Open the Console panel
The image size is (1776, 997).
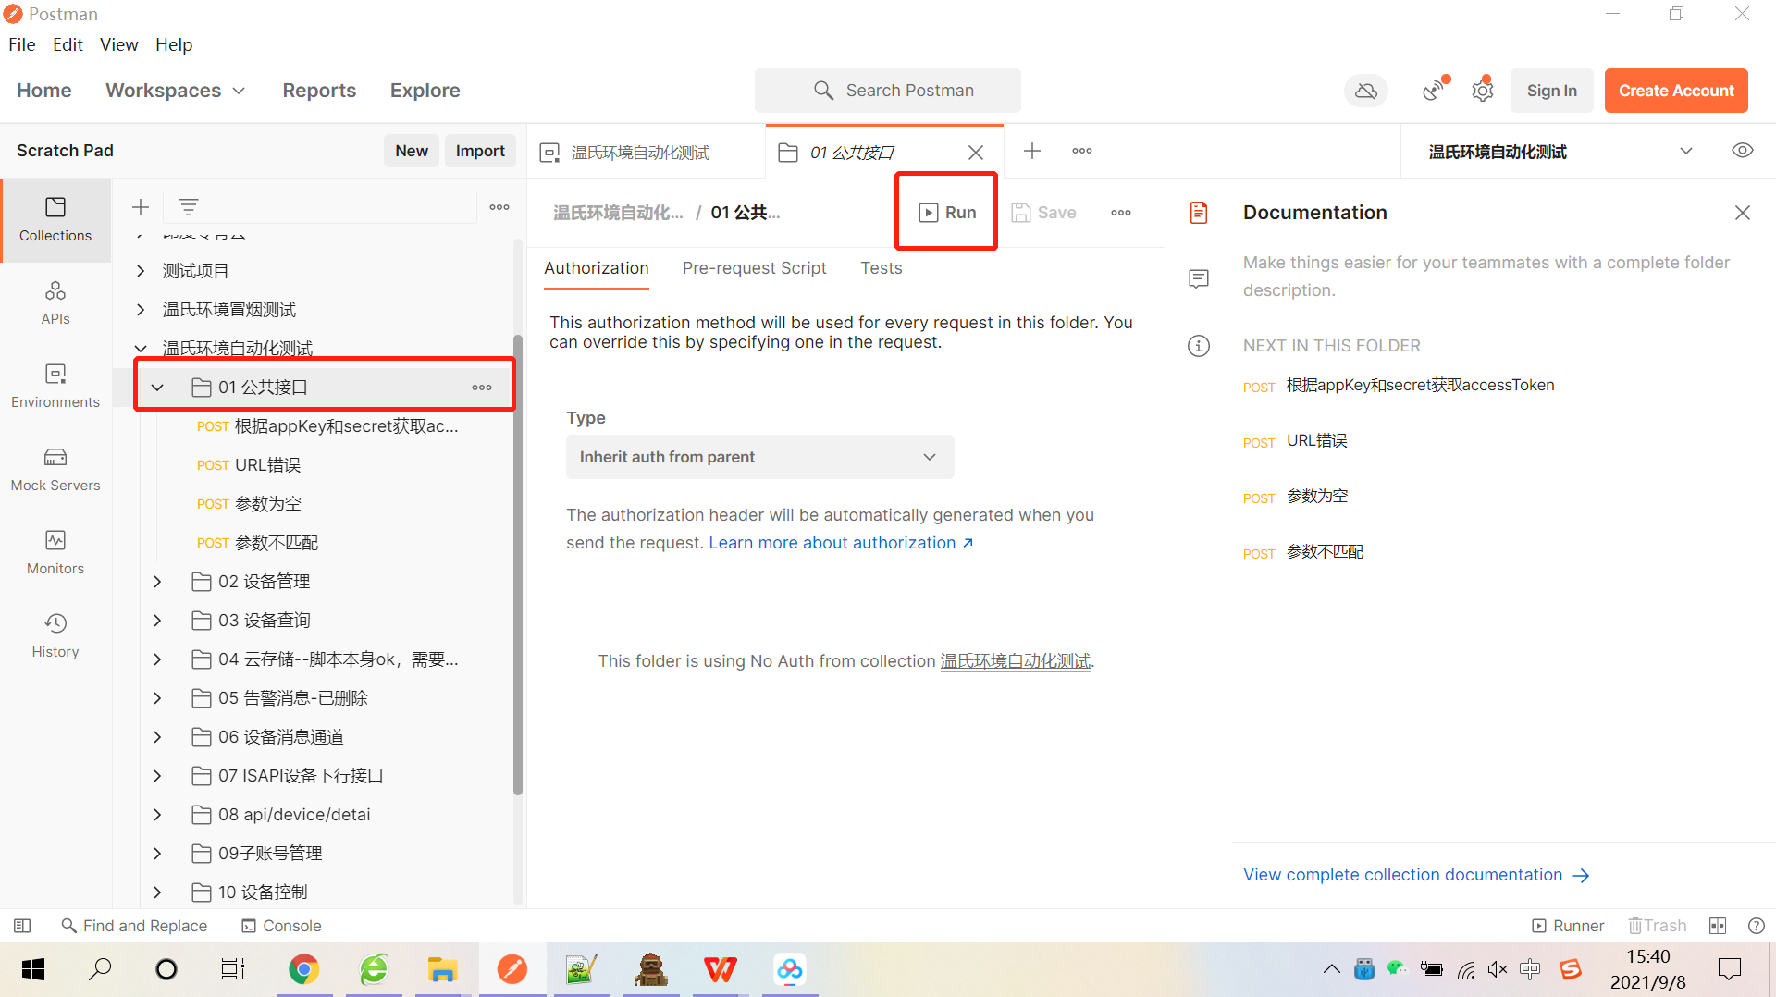(281, 926)
